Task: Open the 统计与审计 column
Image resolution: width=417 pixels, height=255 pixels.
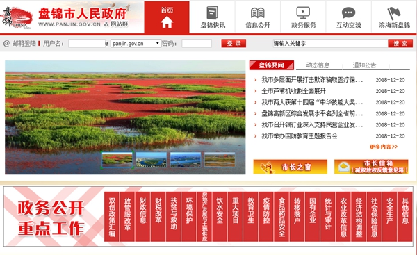Action: pyautogui.click(x=327, y=217)
